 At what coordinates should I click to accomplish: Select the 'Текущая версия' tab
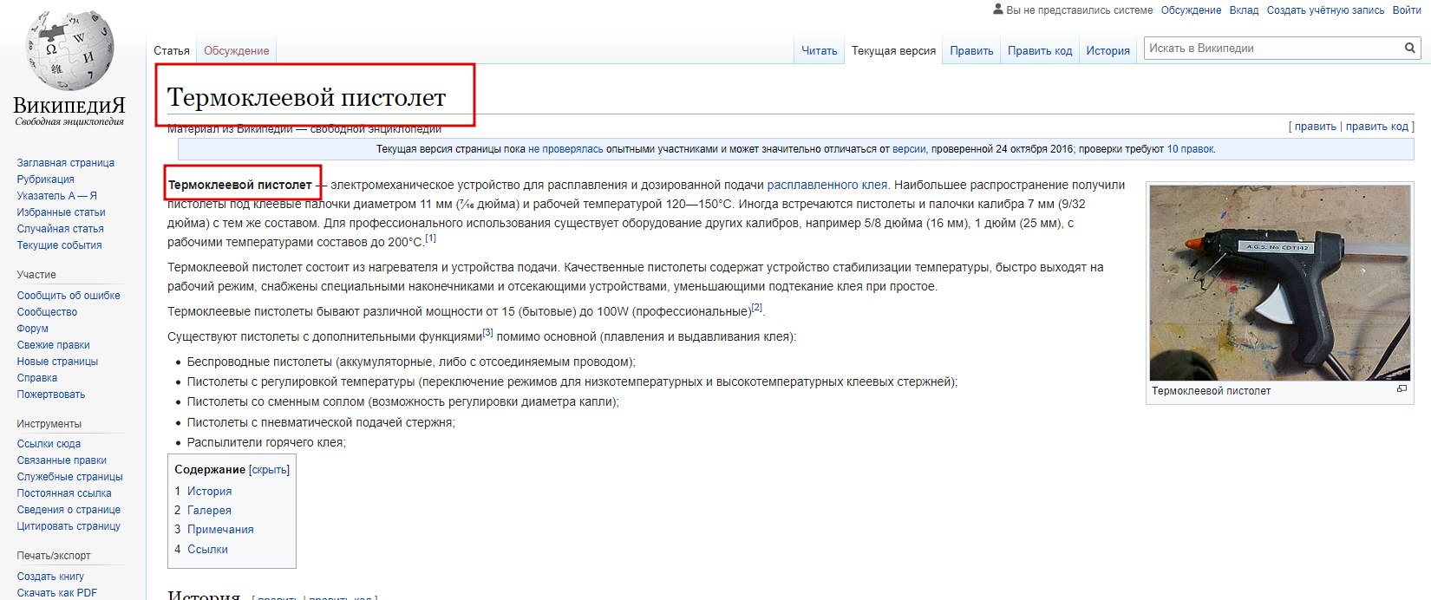click(893, 50)
